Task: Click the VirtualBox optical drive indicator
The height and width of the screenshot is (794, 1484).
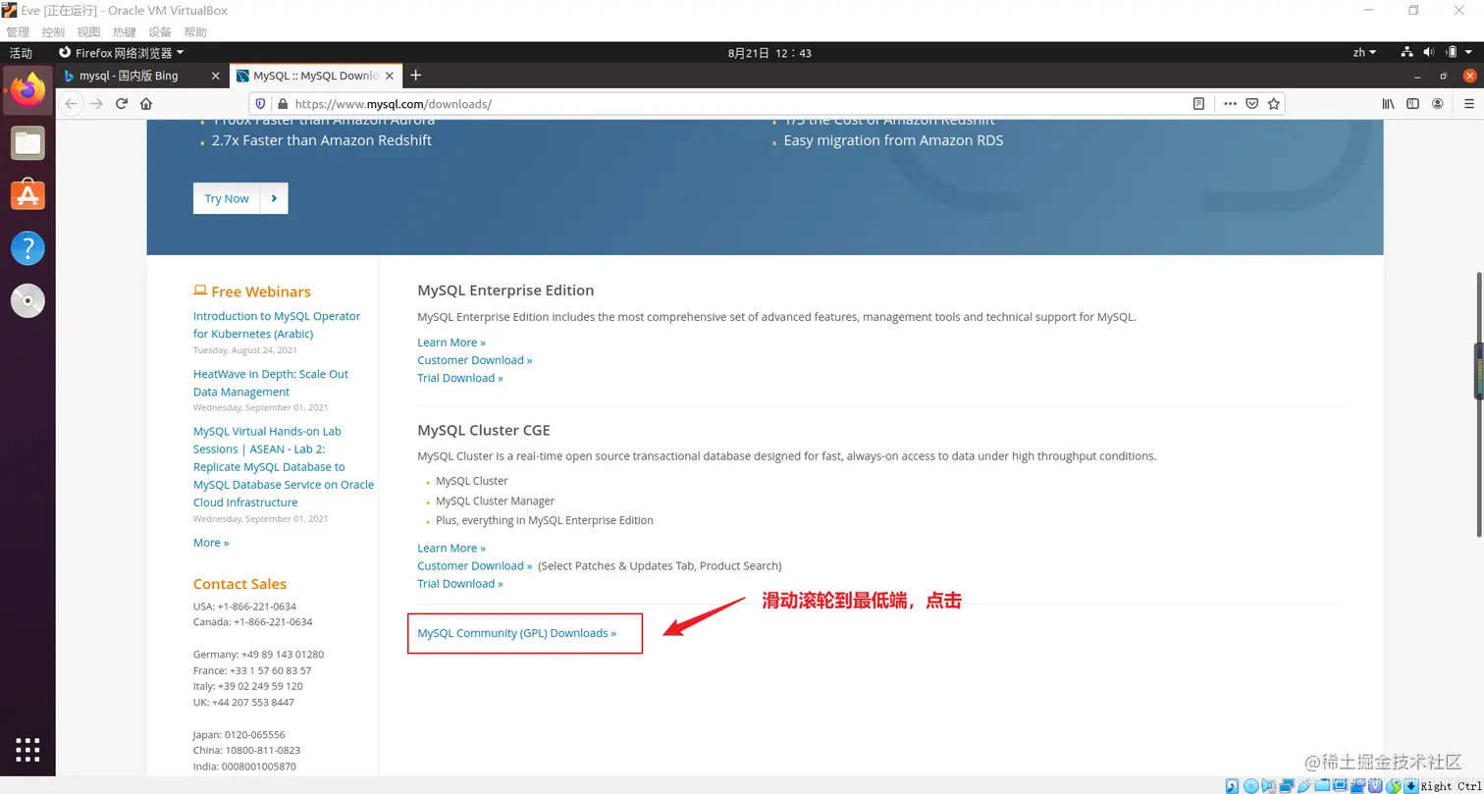Action: tap(1250, 785)
